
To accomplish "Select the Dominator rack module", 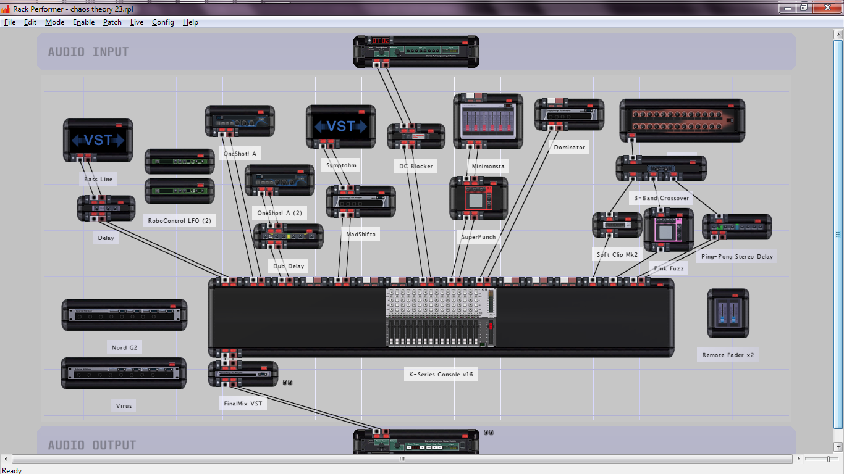I will pyautogui.click(x=569, y=115).
